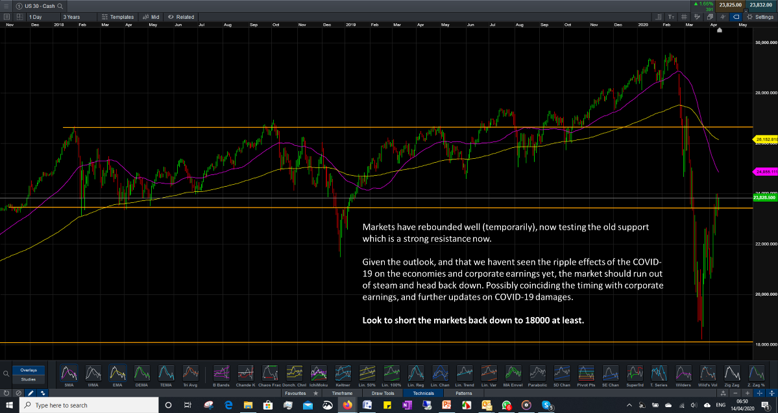Image resolution: width=778 pixels, height=413 pixels.
Task: Search for an instrument next to US 30 - Cash
Action: (60, 6)
